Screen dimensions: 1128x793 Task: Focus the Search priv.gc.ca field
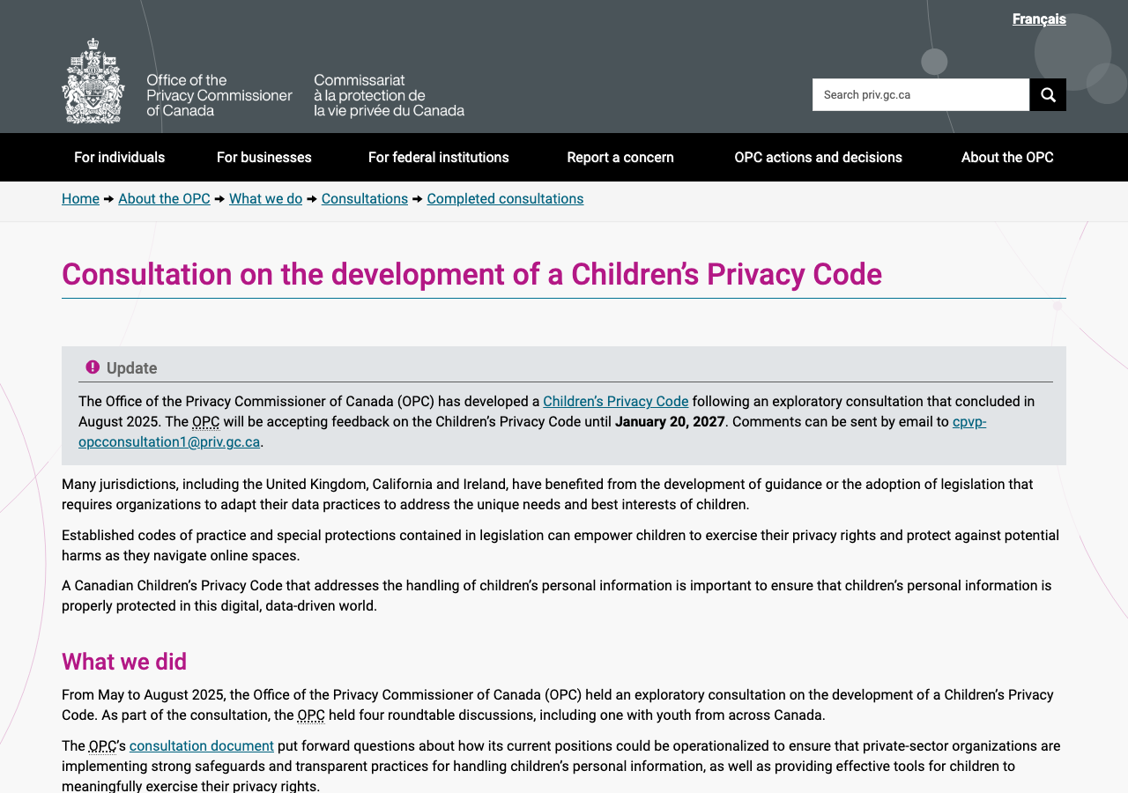921,94
